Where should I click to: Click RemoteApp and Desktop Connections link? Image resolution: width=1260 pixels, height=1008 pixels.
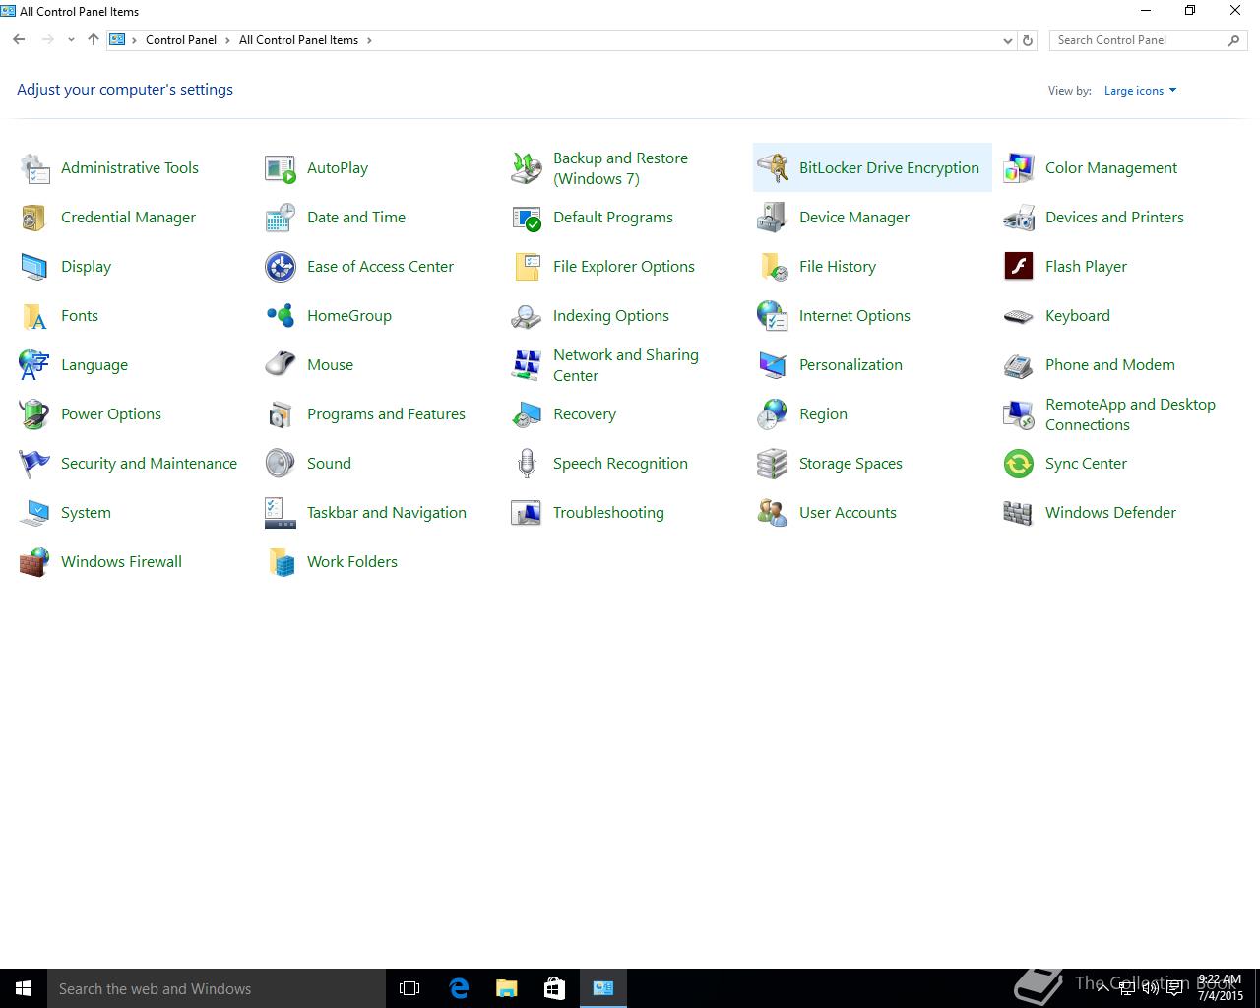(x=1130, y=414)
